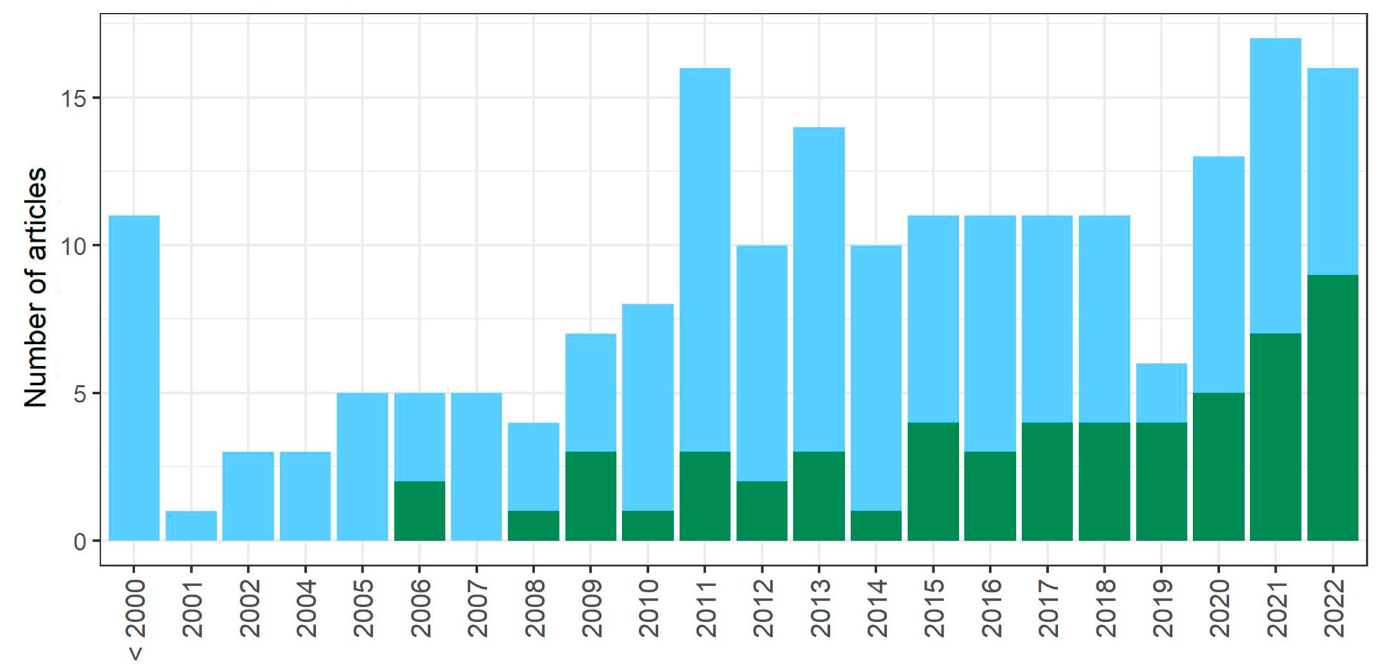The width and height of the screenshot is (1382, 672).
Task: Click the x-axis label 2015
Action: 934,608
